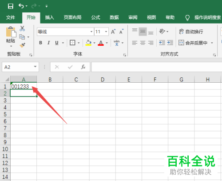The image size is (222, 181).
Task: Click the Insert Function fx icon
Action: coord(83,67)
